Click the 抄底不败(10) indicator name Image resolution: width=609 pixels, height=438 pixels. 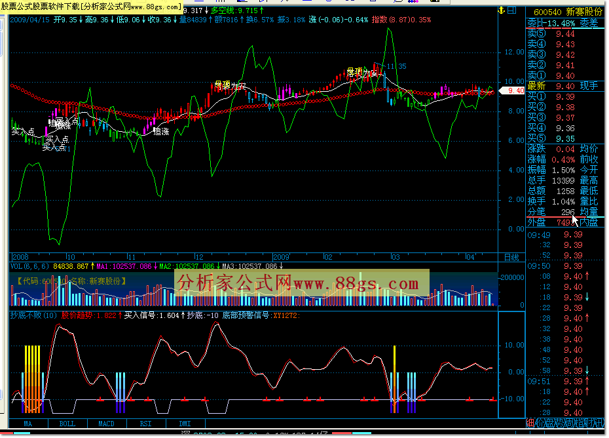tap(33, 315)
